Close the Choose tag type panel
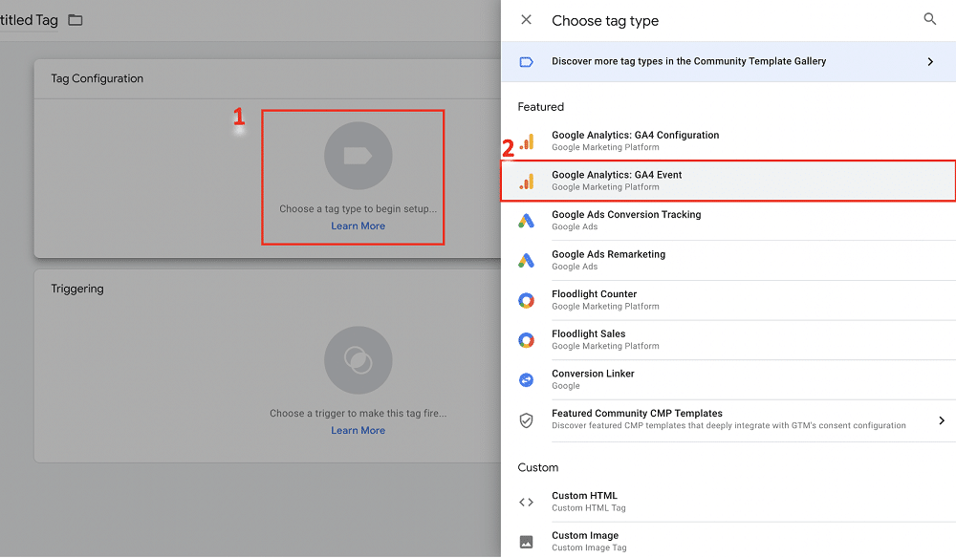 click(x=526, y=19)
